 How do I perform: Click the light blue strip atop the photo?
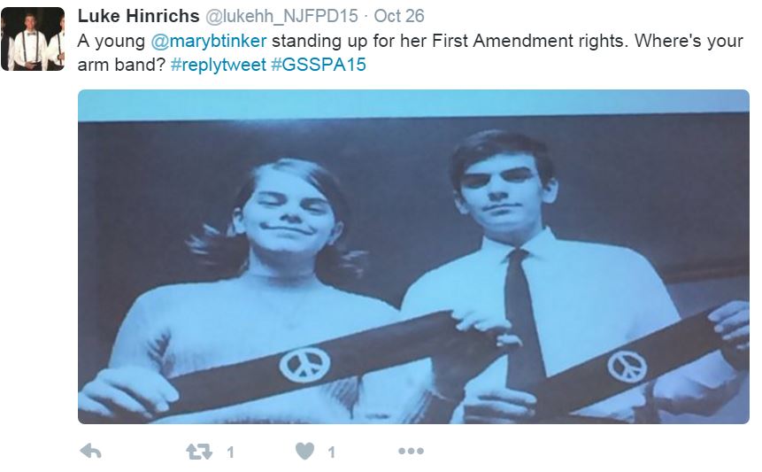pyautogui.click(x=413, y=104)
